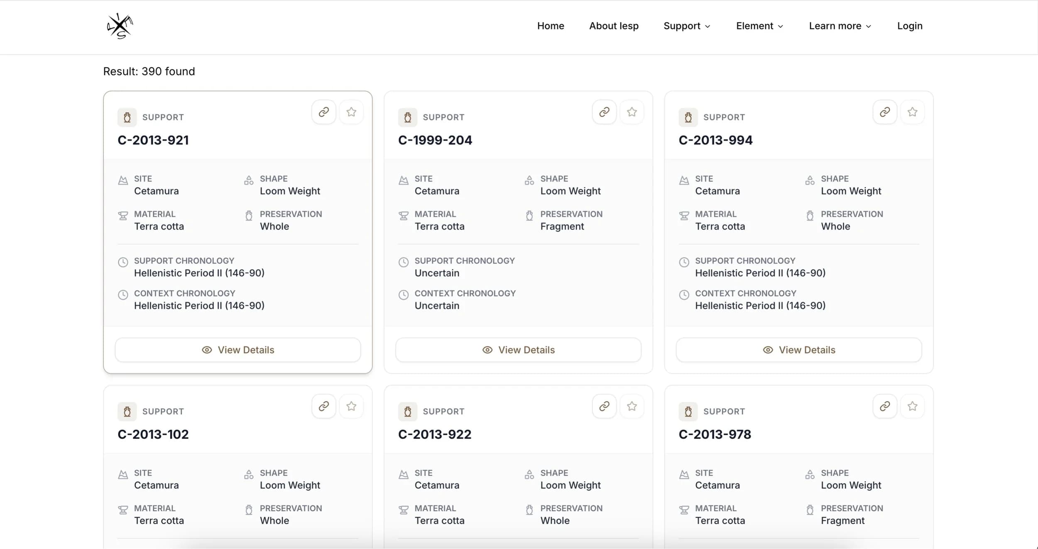Click vase support icon on C-2013-921
The width and height of the screenshot is (1038, 549).
click(x=127, y=118)
